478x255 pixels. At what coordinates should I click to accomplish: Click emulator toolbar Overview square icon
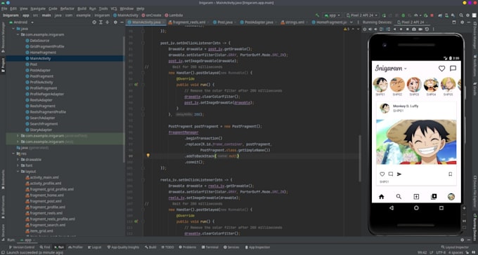pos(408,29)
